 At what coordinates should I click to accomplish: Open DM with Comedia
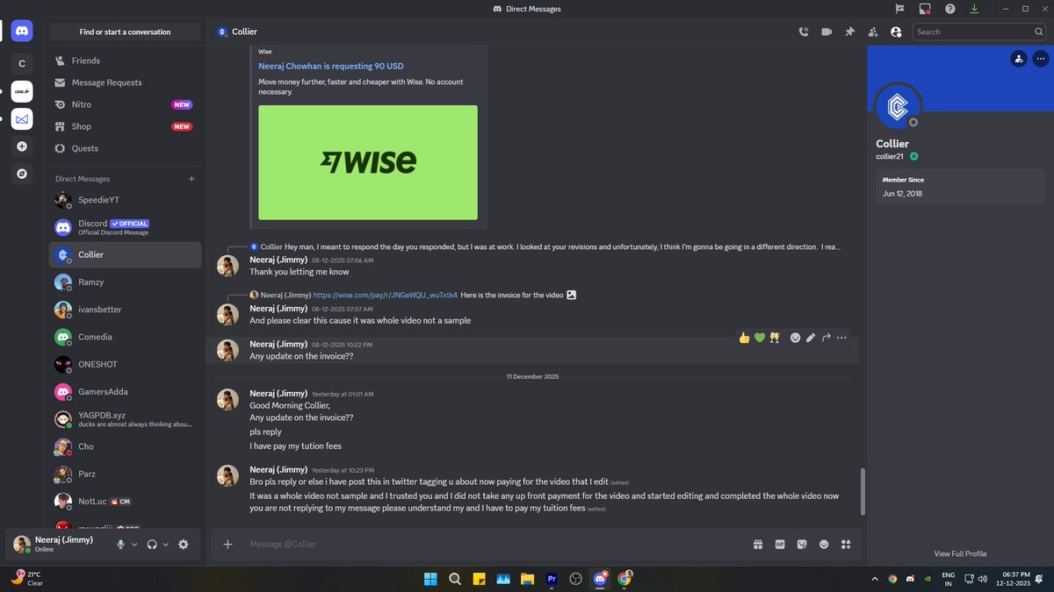[125, 337]
